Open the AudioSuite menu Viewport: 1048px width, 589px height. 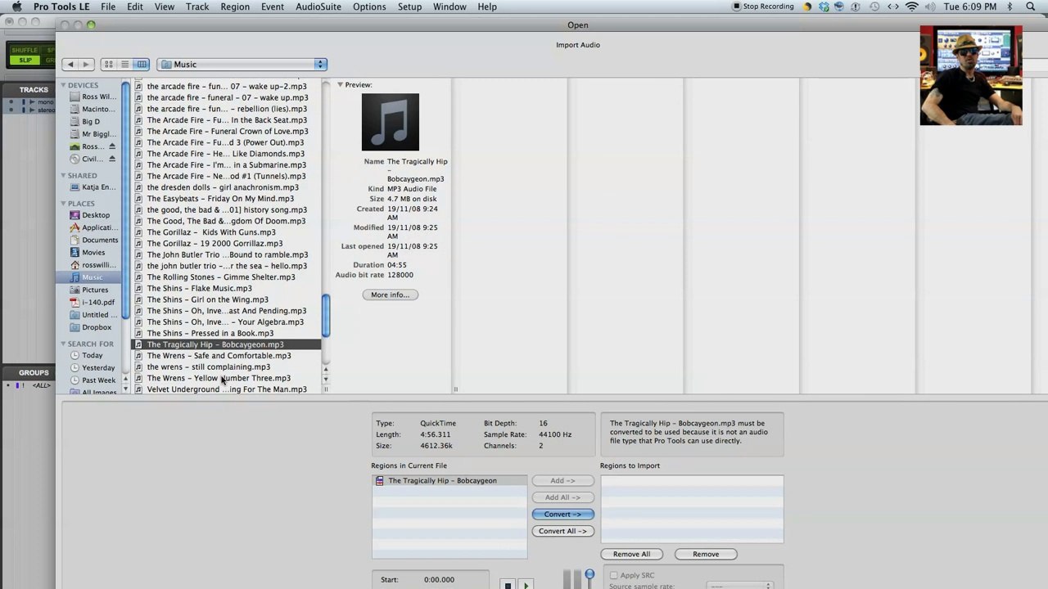(318, 7)
